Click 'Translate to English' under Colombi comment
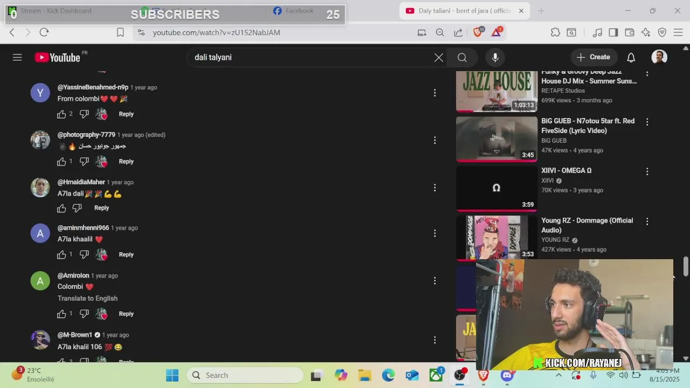This screenshot has height=388, width=690. (x=87, y=299)
